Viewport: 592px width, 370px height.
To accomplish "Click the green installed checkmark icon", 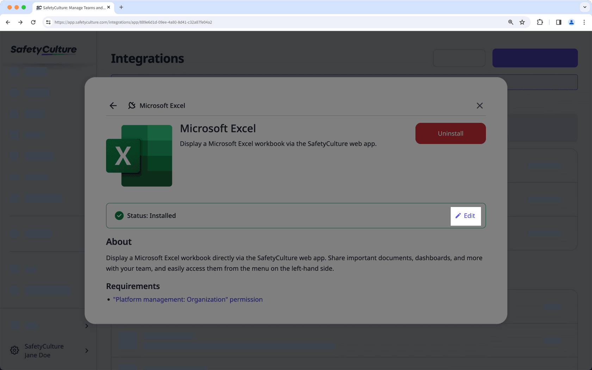I will click(119, 215).
